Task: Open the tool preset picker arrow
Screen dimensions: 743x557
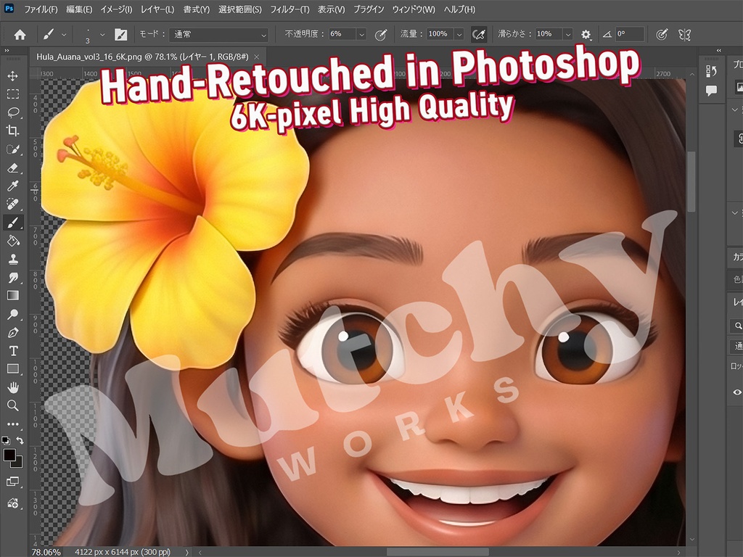Action: 64,35
